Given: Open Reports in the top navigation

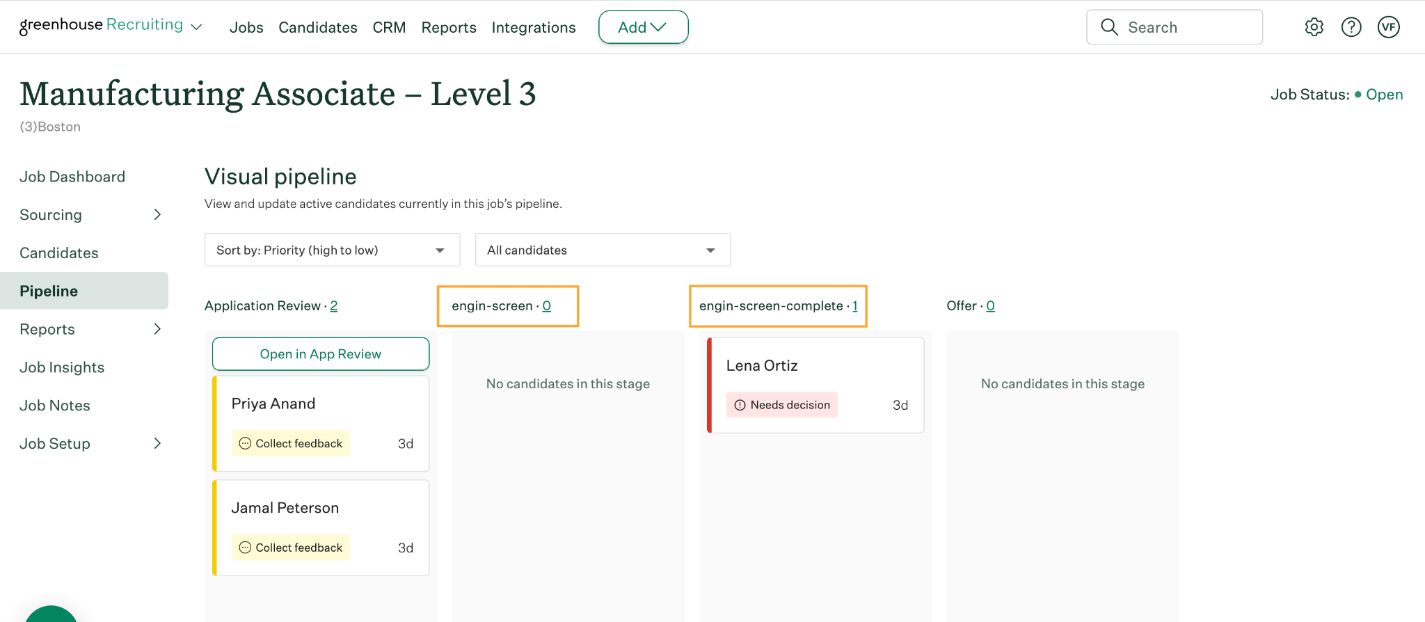Looking at the screenshot, I should (x=449, y=27).
